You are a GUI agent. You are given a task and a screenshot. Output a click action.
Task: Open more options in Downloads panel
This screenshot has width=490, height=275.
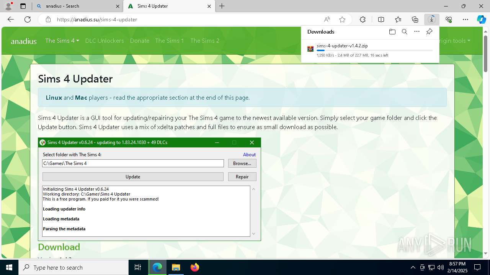coord(417,32)
